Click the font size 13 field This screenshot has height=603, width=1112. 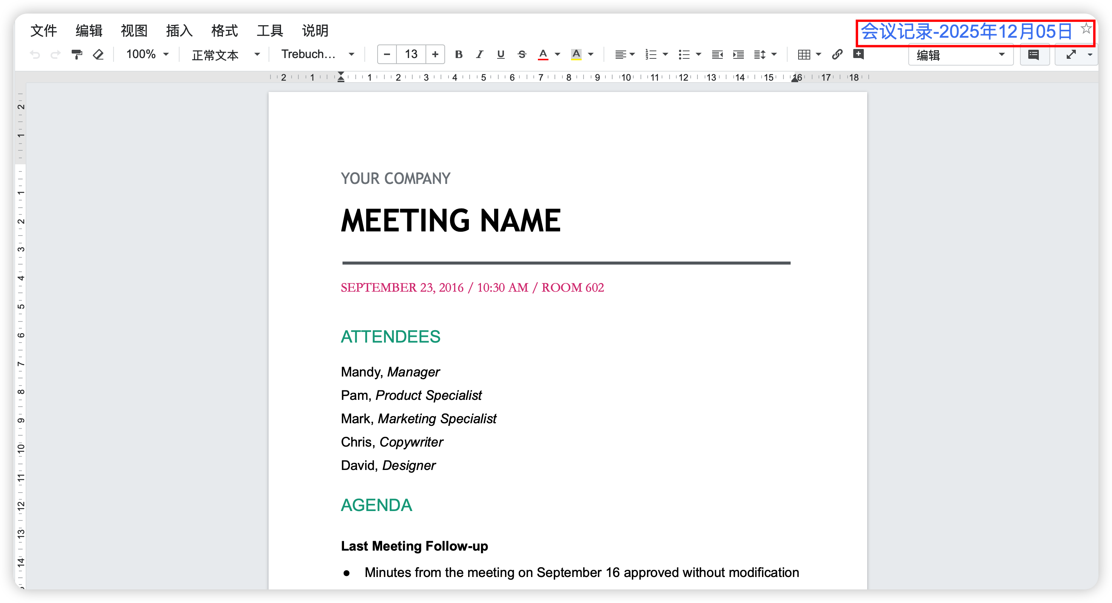tap(411, 54)
